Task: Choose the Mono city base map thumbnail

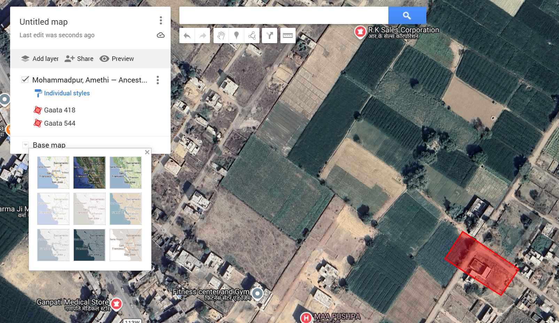Action: [90, 209]
